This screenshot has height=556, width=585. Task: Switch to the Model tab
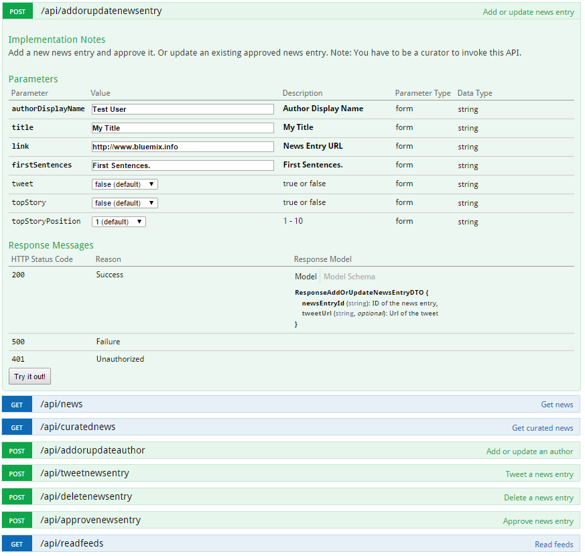click(x=306, y=277)
